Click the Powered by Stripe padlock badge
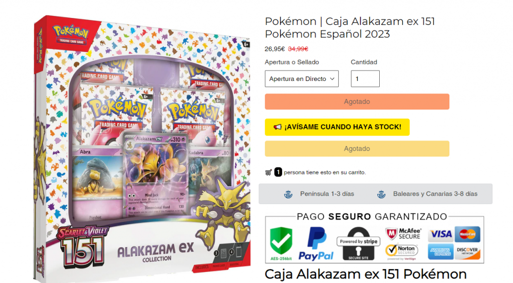Image resolution: width=513 pixels, height=283 pixels. click(358, 244)
